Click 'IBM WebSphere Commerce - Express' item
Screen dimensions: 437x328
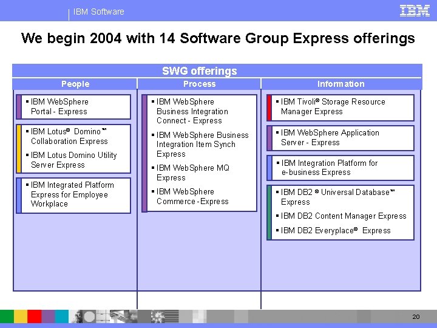coord(190,196)
